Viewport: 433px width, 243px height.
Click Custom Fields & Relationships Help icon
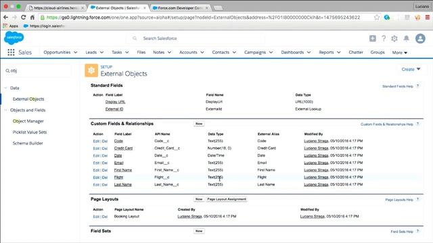(x=418, y=124)
